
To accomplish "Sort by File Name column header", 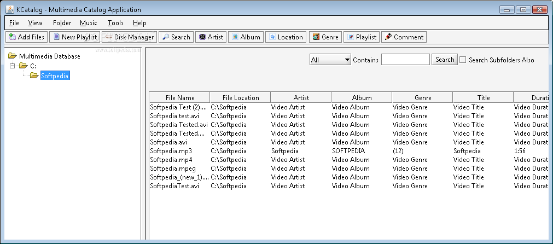I will 180,98.
